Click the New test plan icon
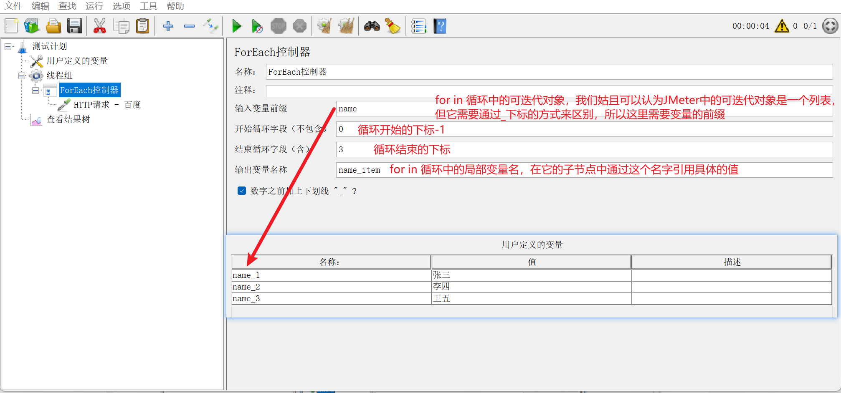The height and width of the screenshot is (393, 841). pos(12,26)
